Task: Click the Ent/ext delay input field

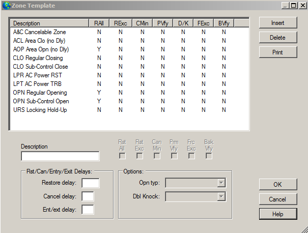Action: point(88,210)
